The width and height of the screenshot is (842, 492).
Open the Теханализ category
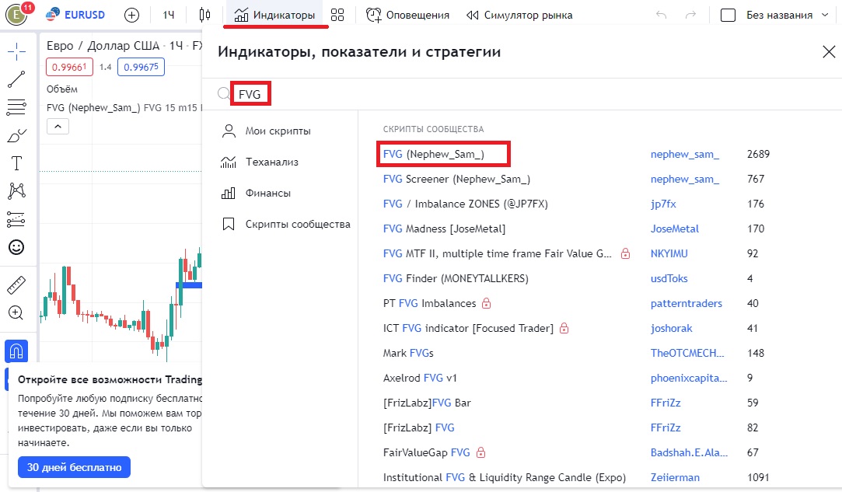tap(271, 162)
